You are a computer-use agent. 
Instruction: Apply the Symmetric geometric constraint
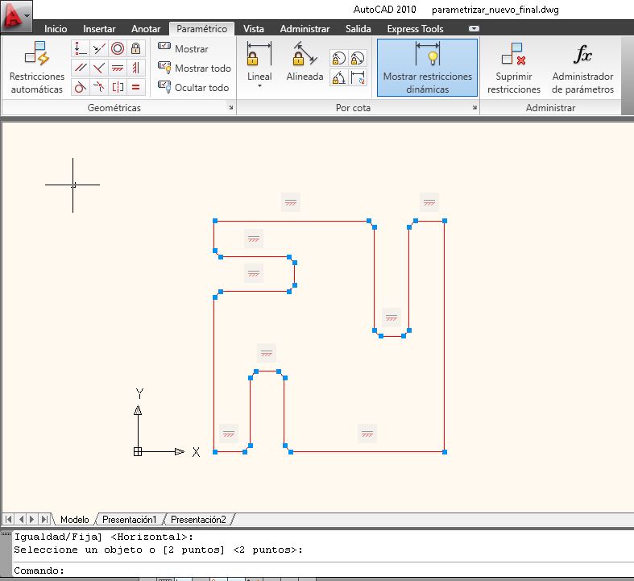tap(118, 86)
